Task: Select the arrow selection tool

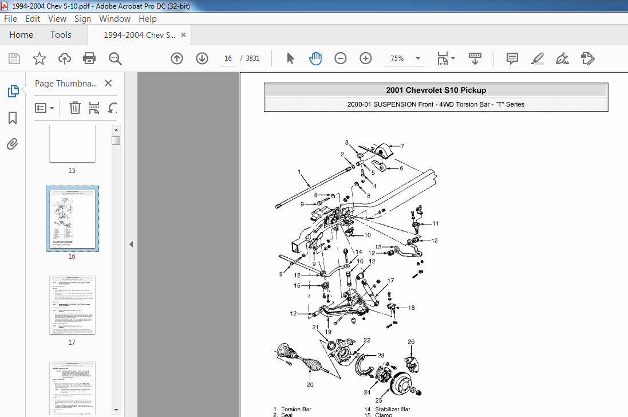Action: pyautogui.click(x=290, y=58)
